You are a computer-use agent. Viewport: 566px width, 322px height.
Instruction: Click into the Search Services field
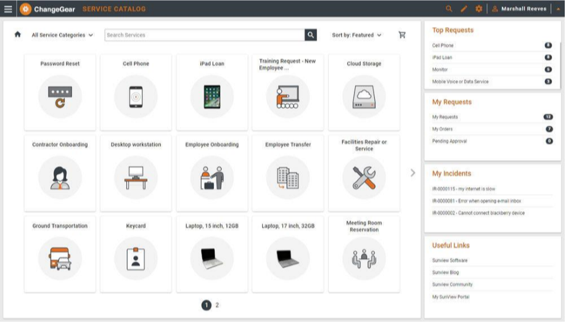pyautogui.click(x=205, y=35)
